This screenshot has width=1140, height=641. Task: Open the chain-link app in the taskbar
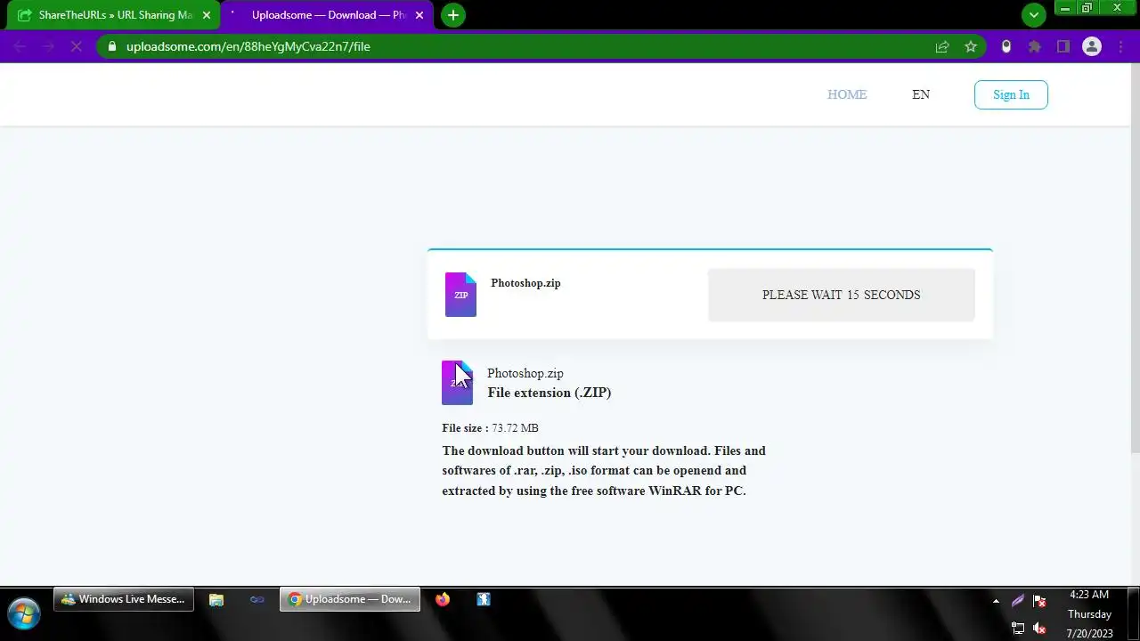click(x=256, y=599)
